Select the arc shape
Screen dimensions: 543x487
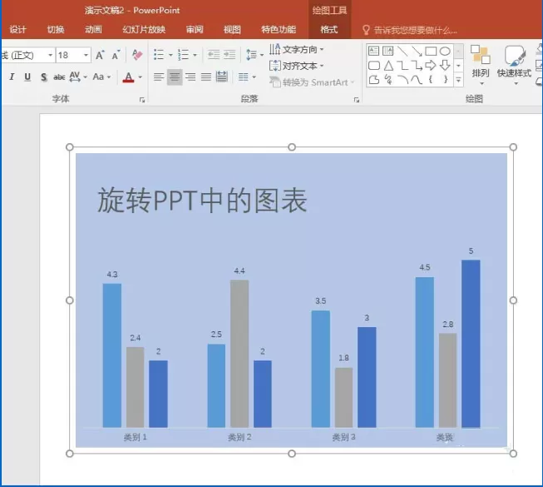point(402,80)
